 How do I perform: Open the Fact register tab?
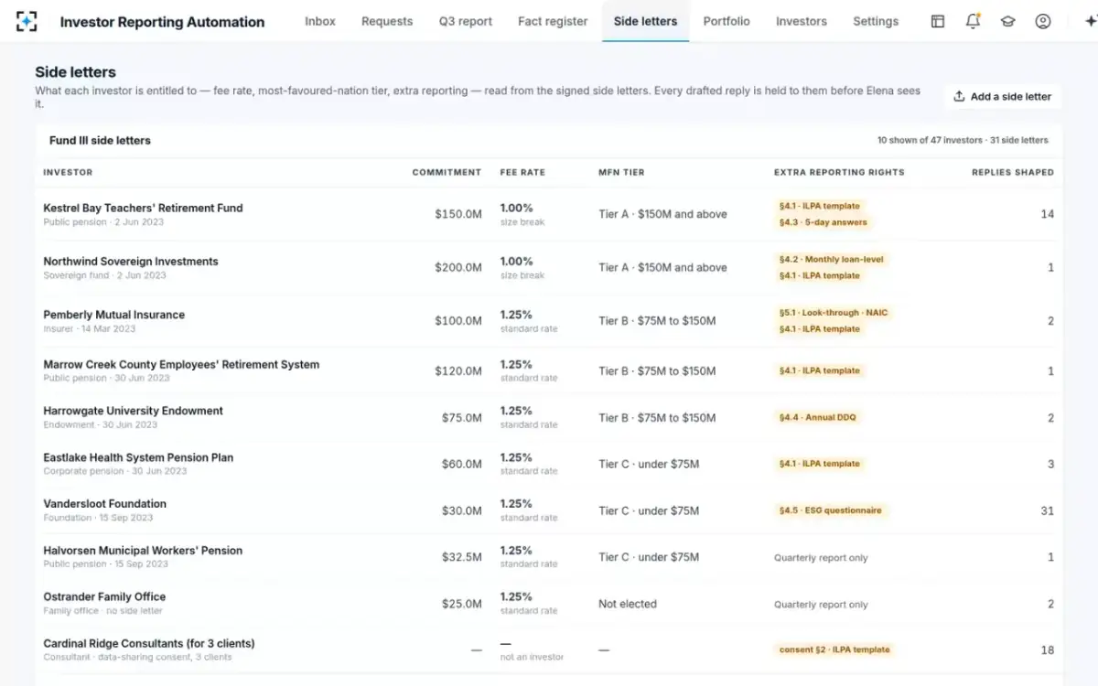pos(553,21)
